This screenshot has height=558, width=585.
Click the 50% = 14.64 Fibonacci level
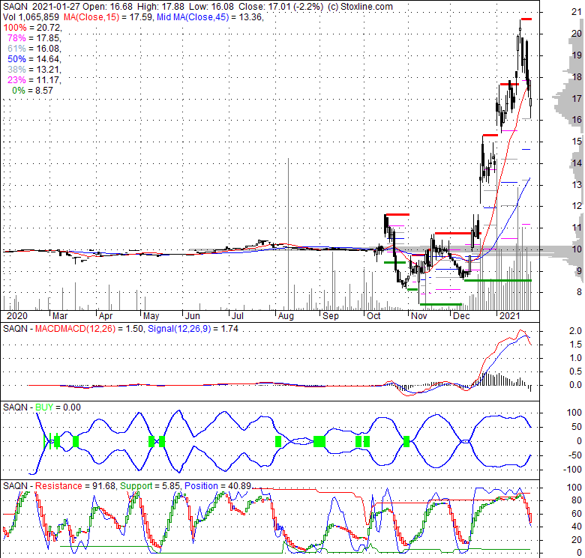tap(34, 59)
